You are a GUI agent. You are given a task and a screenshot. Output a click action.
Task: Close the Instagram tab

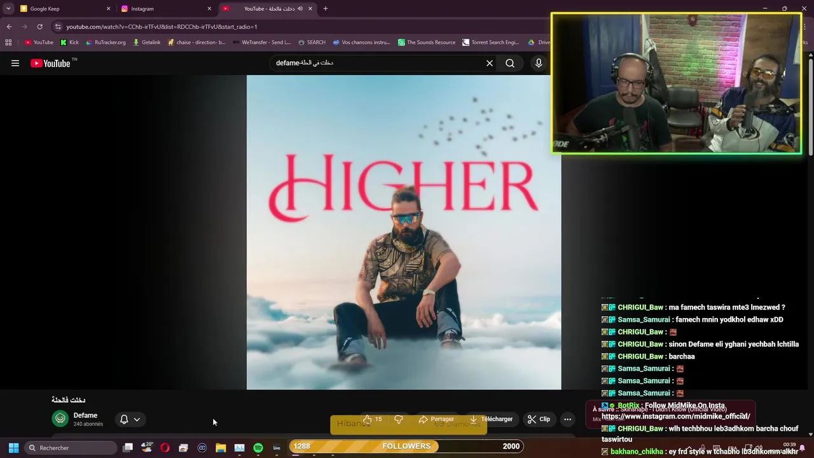209,9
